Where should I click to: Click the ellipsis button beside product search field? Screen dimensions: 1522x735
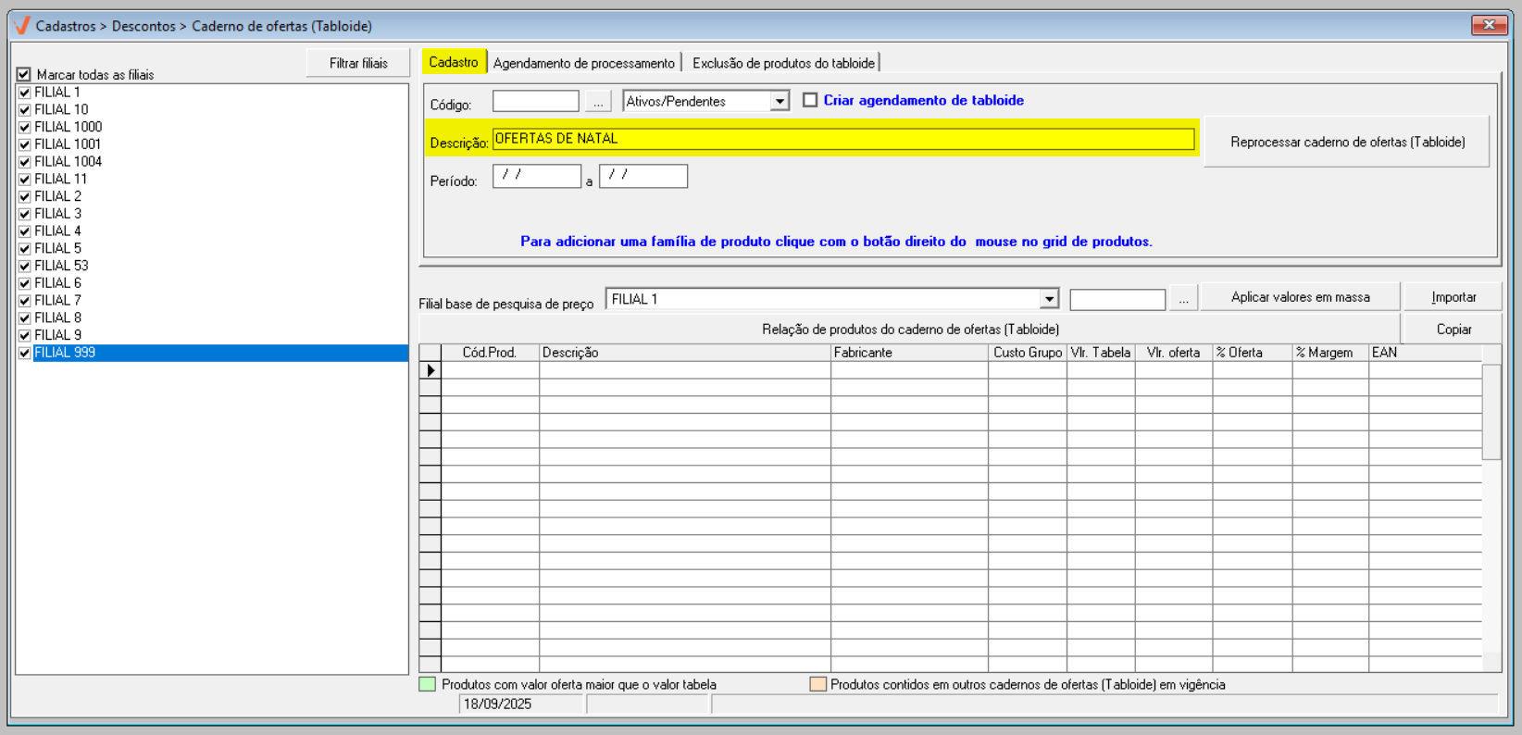tap(1183, 299)
